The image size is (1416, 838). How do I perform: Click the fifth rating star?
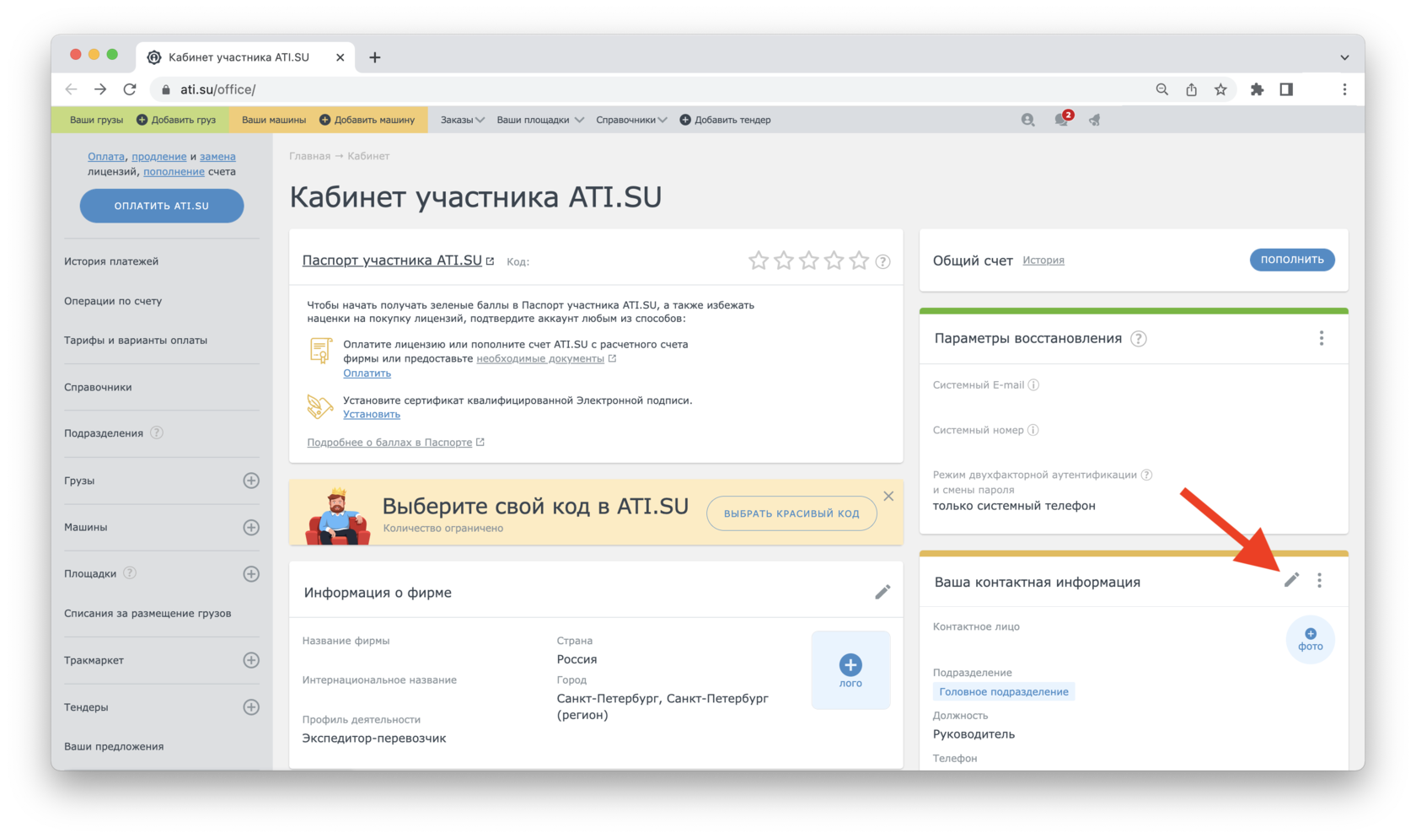point(859,261)
